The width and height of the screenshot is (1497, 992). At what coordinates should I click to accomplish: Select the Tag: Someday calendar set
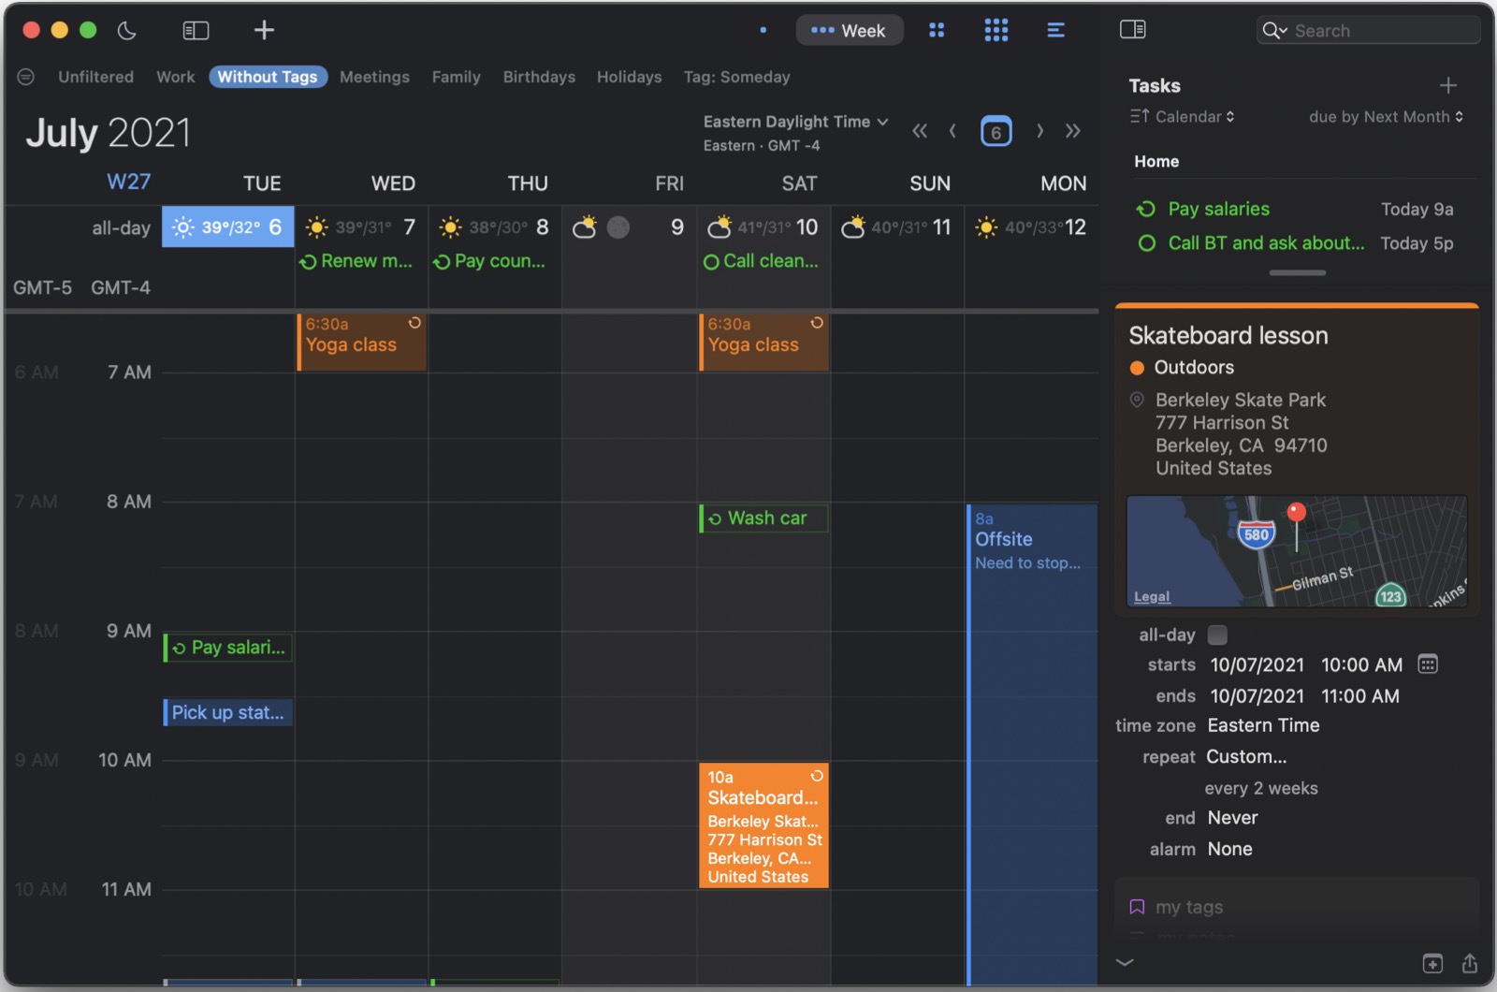[736, 77]
